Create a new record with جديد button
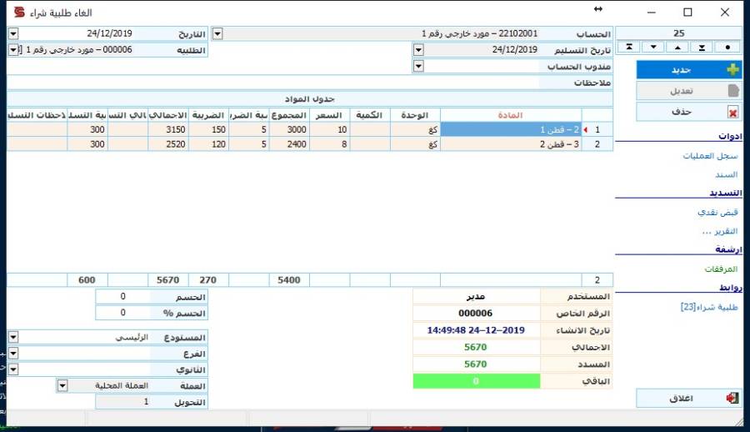Viewport: 750px width, 432px height. (x=688, y=70)
